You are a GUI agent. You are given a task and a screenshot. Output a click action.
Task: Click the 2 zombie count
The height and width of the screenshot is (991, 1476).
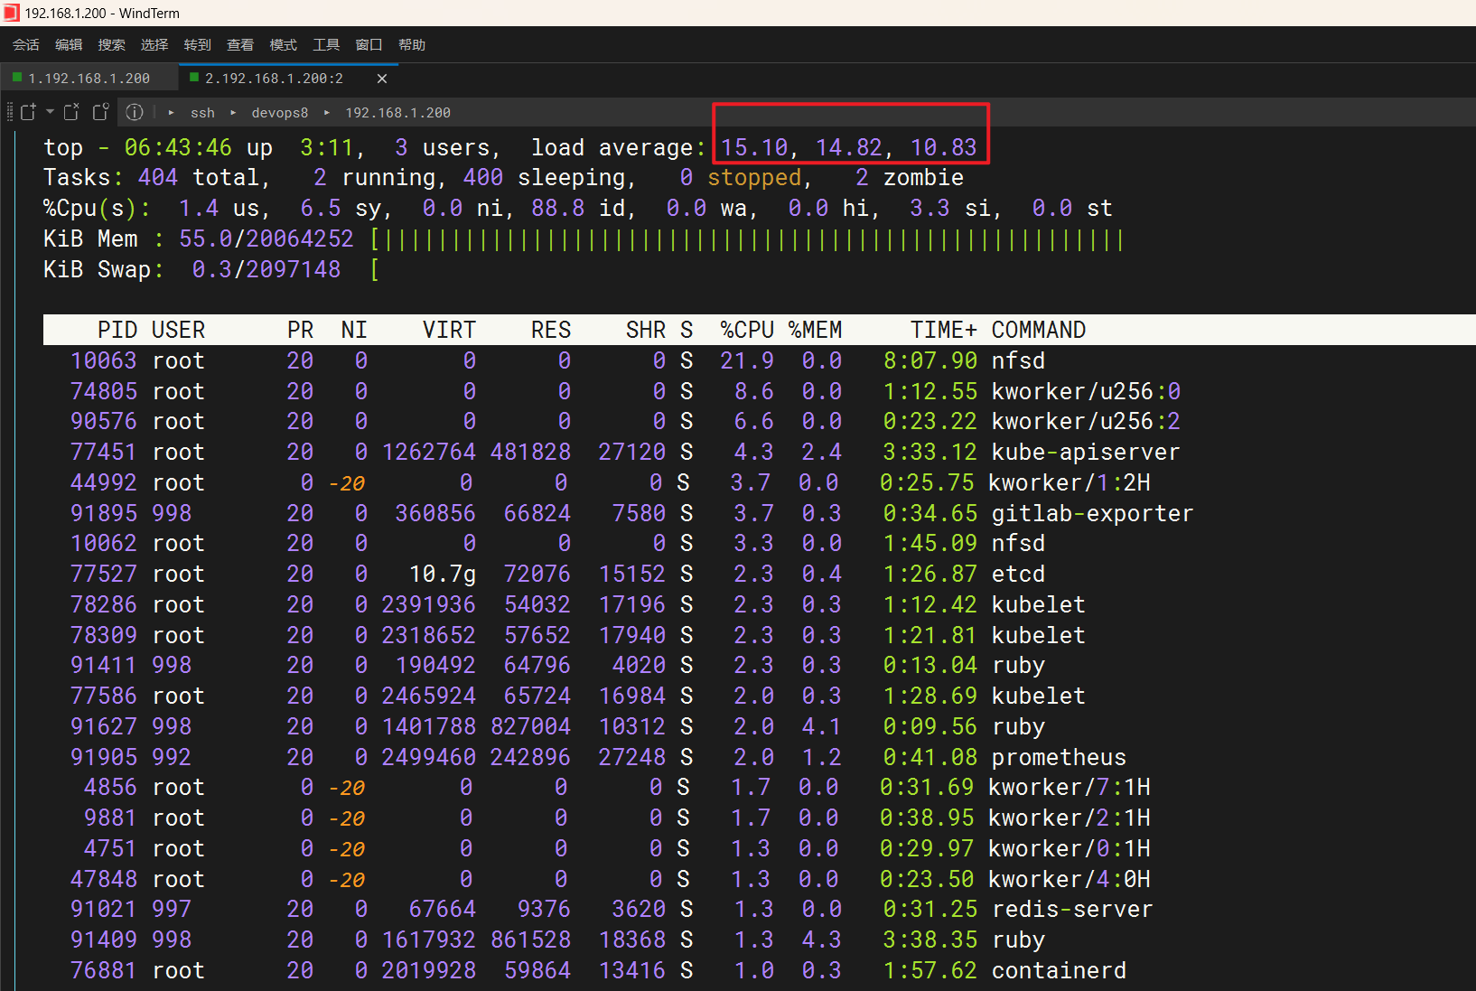click(x=910, y=177)
